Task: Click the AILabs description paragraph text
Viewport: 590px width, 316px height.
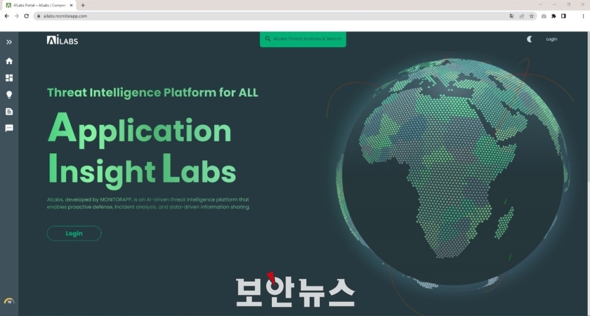Action: [148, 203]
